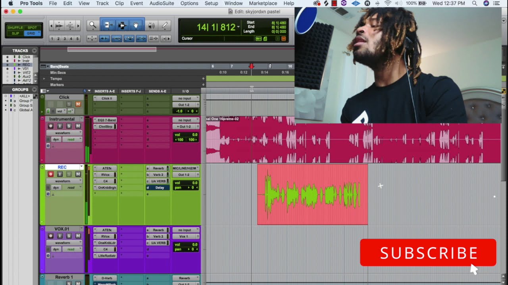The width and height of the screenshot is (508, 285).
Task: Select the Scrubber speaker tool
Action: click(151, 25)
